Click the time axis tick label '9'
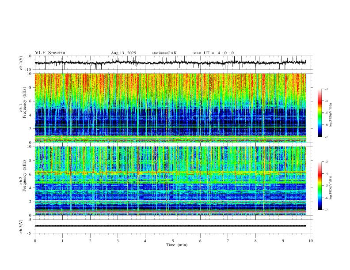This screenshot has width=350, height=270. pyautogui.click(x=283, y=241)
